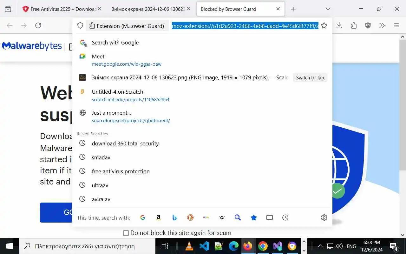This screenshot has width=406, height=254.
Task: Select recent search ultraav
Action: point(202,185)
